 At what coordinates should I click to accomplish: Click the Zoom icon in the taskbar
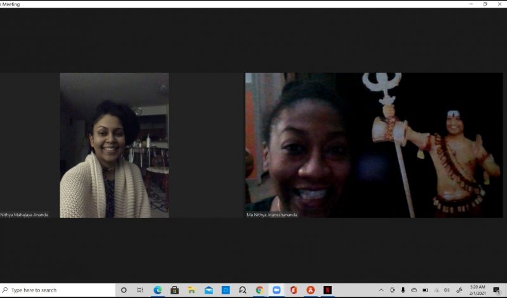[276, 290]
